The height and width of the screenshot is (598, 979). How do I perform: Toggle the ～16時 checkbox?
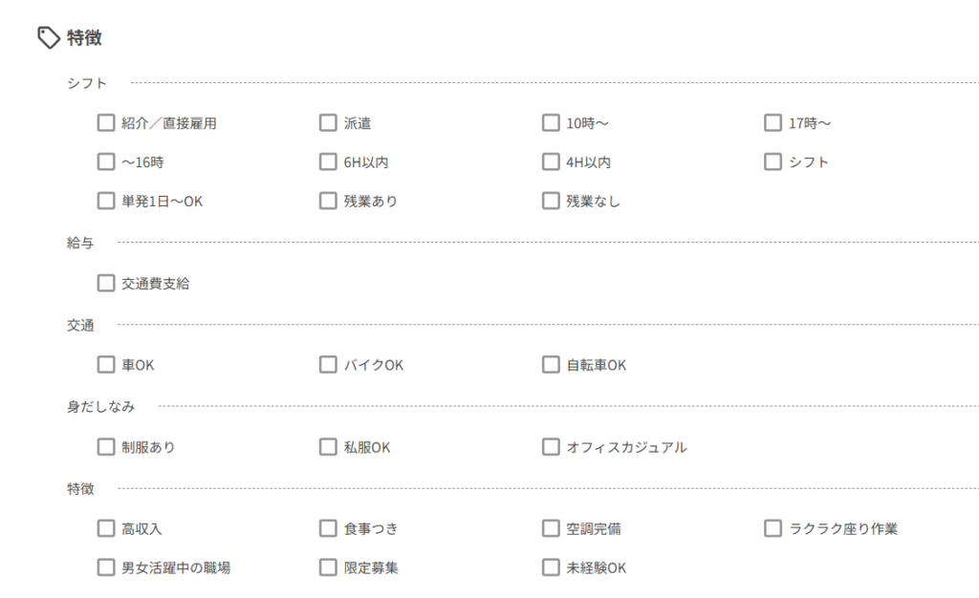point(105,161)
